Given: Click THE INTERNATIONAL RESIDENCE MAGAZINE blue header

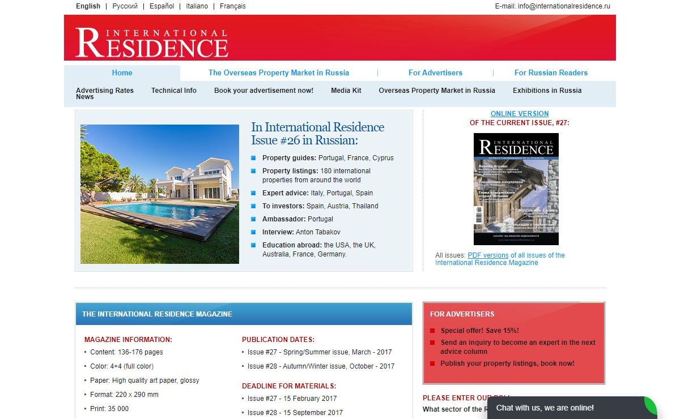Looking at the screenshot, I should click(244, 314).
